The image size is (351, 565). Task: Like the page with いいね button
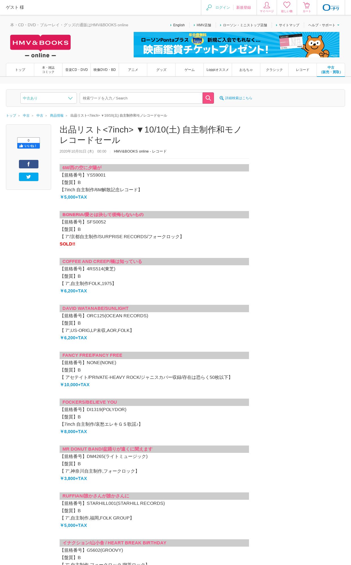29,146
